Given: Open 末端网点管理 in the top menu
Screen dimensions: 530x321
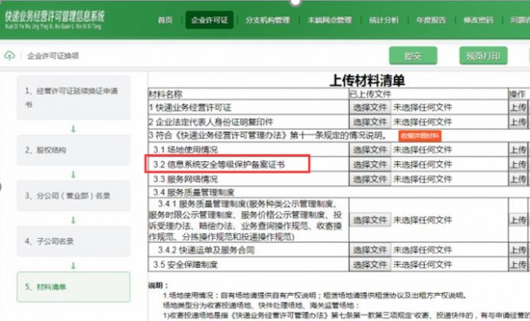Looking at the screenshot, I should click(329, 20).
